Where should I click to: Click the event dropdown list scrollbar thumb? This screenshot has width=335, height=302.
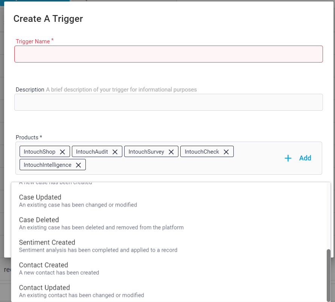329,275
